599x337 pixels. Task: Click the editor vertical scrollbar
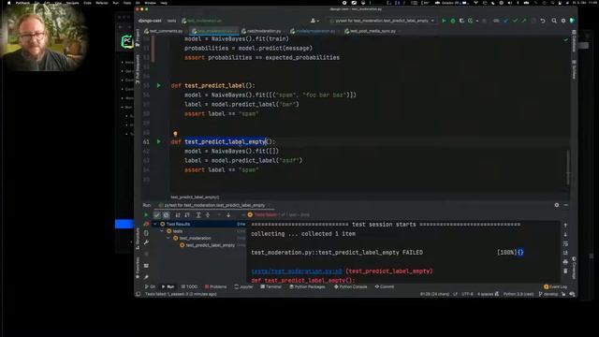568,168
